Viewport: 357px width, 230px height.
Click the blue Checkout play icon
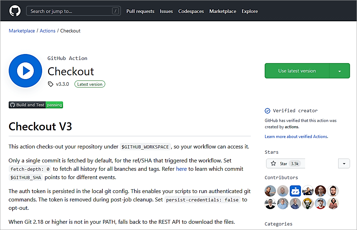click(x=25, y=71)
